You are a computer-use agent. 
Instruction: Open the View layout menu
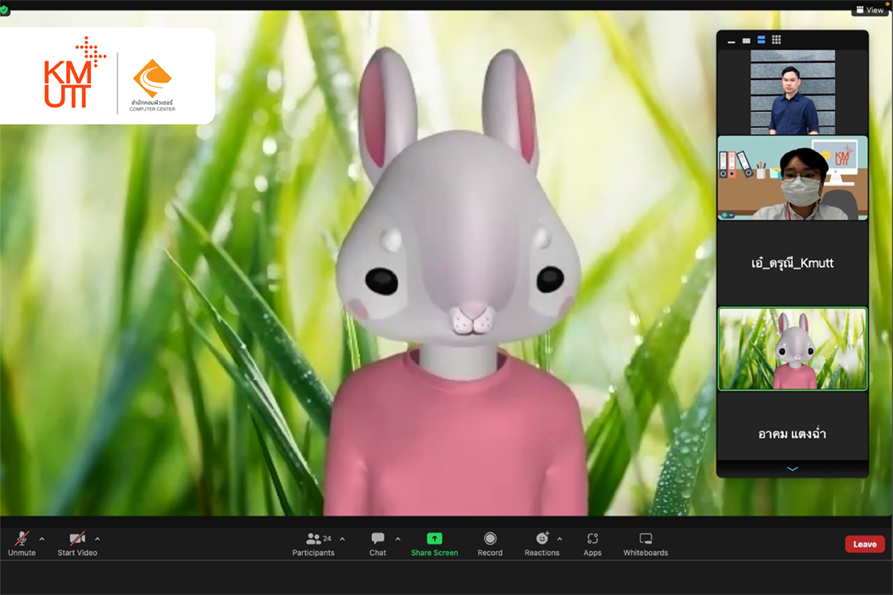click(870, 10)
